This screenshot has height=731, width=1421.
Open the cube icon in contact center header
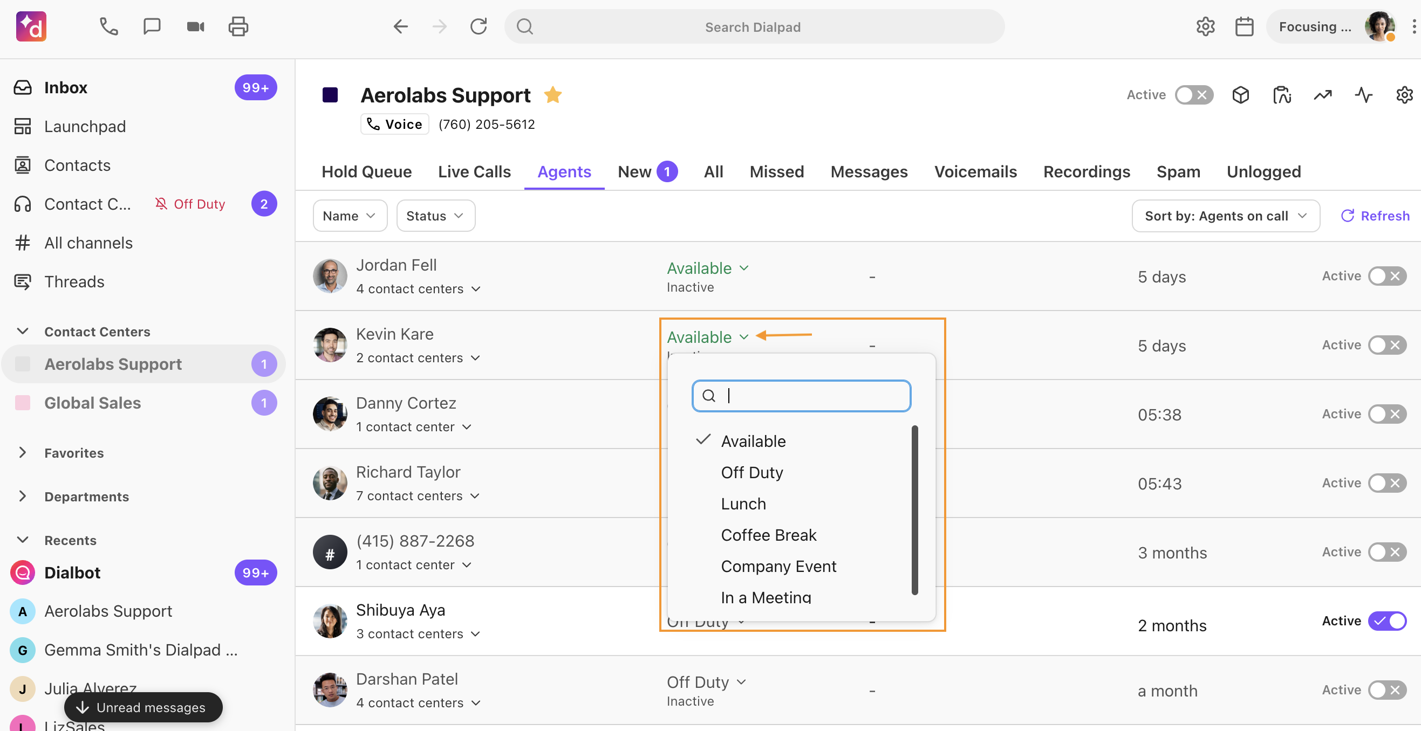pyautogui.click(x=1241, y=95)
